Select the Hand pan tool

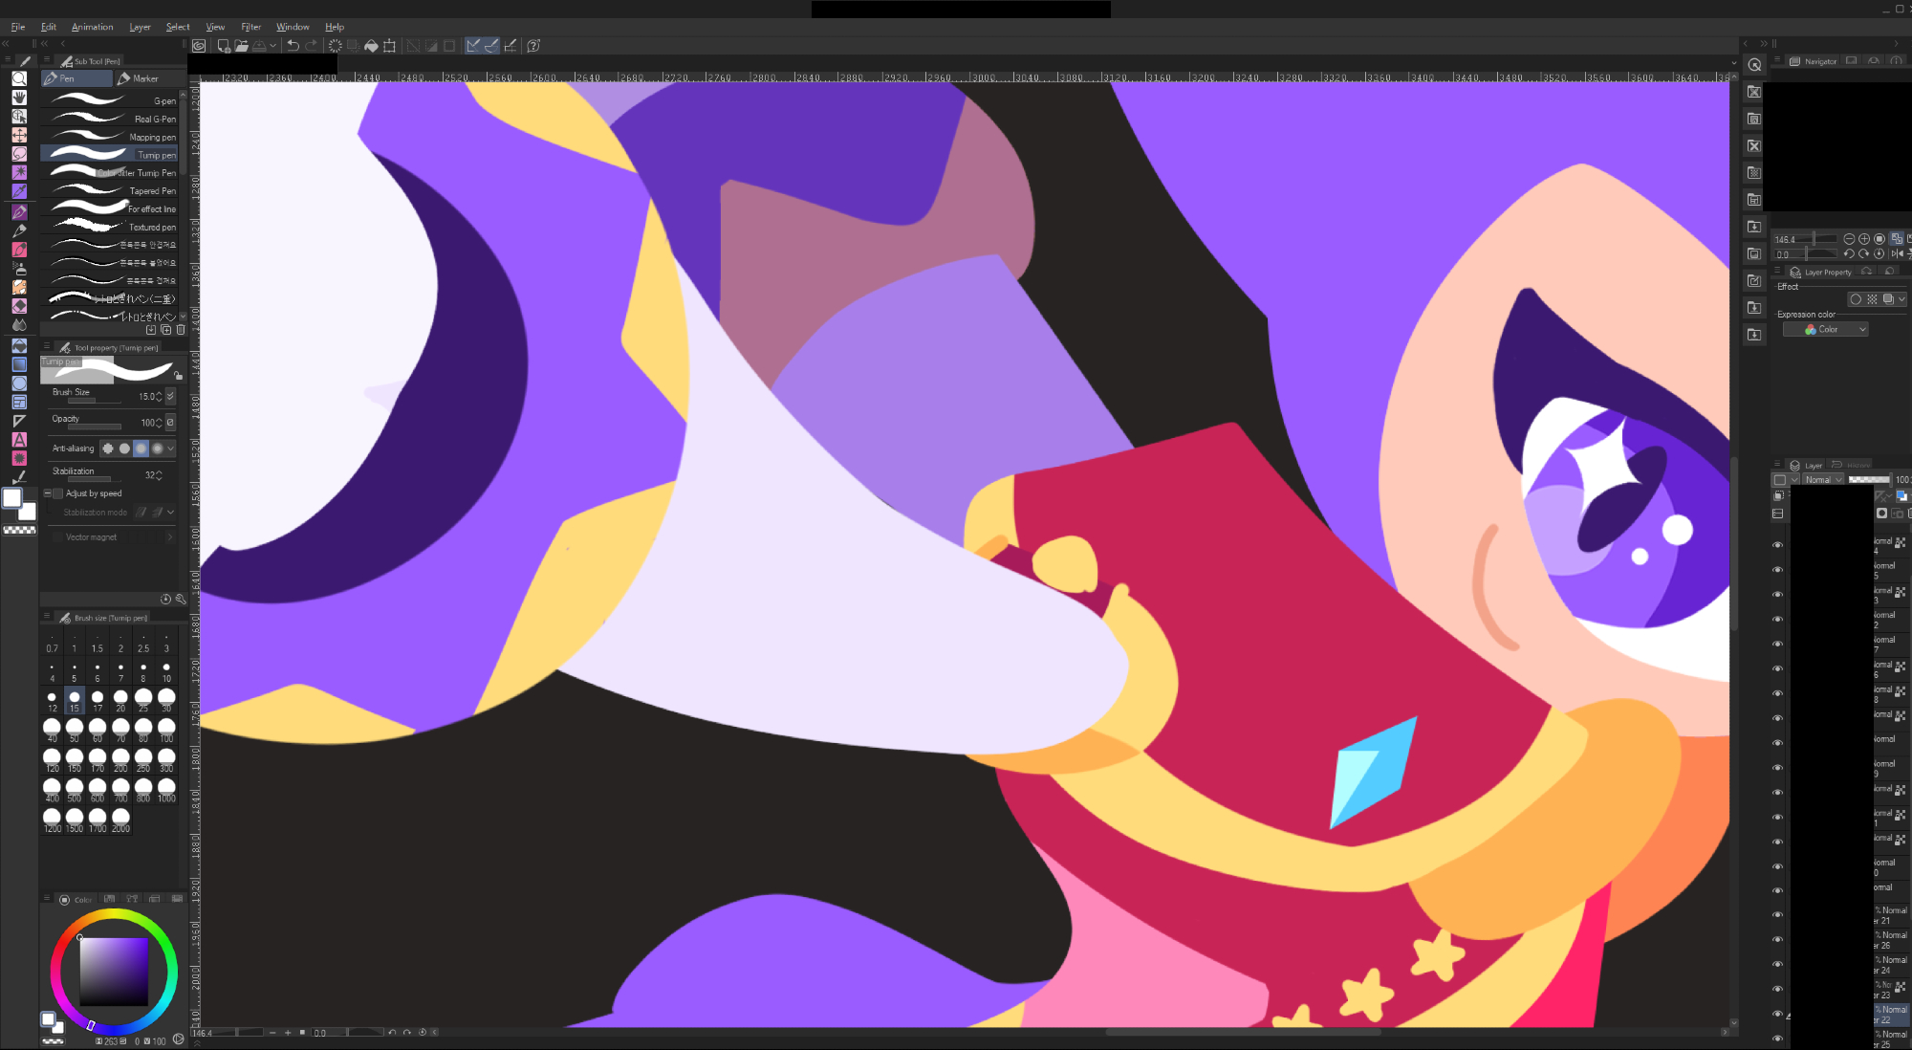click(x=19, y=98)
